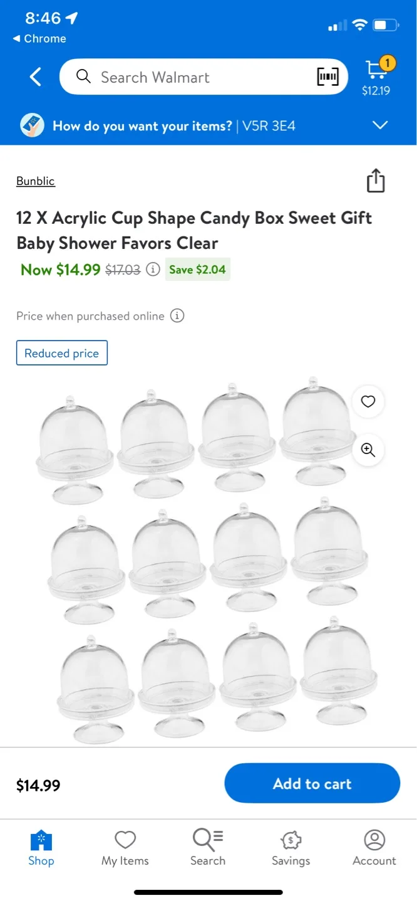417x903 pixels.
Task: Open the Savings section
Action: click(x=291, y=848)
